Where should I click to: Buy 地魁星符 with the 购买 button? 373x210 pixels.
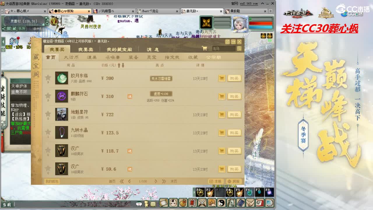234,115
